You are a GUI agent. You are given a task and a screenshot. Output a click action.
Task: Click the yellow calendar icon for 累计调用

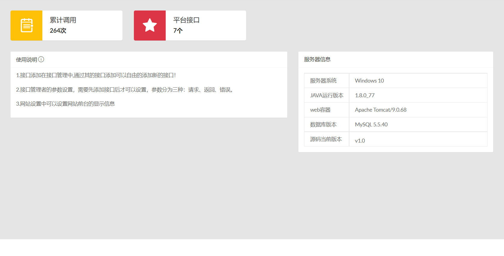coord(26,25)
